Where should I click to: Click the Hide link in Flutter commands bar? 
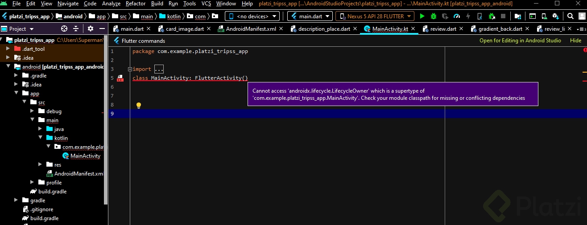[x=576, y=41]
